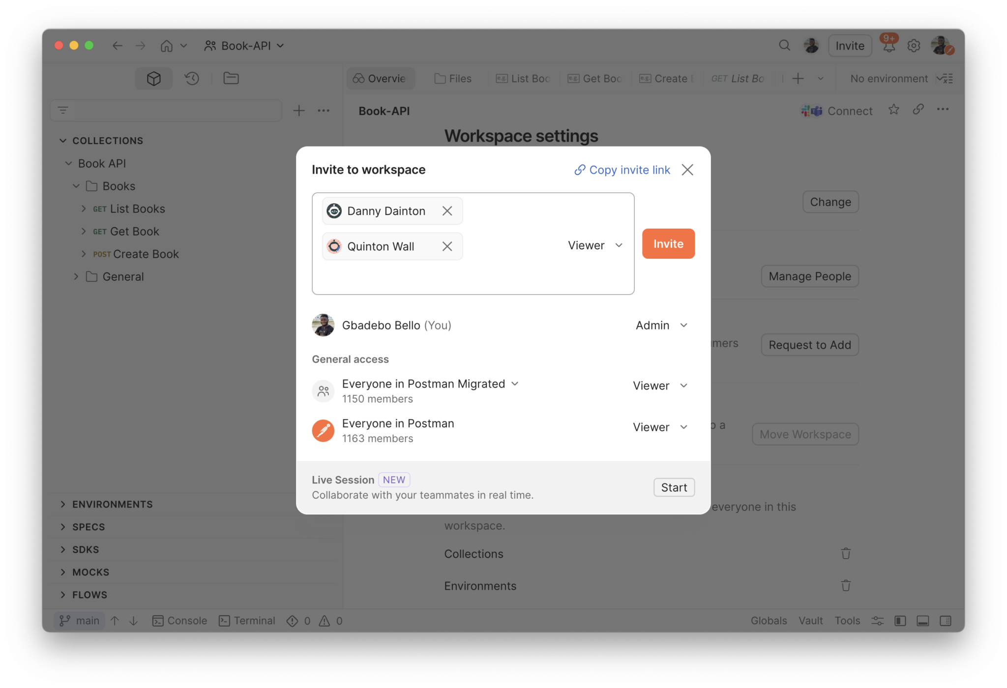The image size is (1007, 688).
Task: Click the orange Invite button
Action: [x=668, y=243]
